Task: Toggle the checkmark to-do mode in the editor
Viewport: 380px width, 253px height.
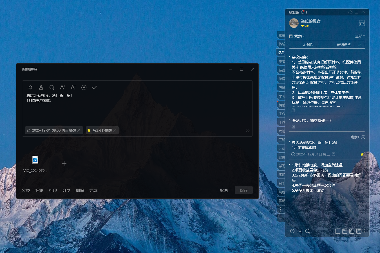Action: pyautogui.click(x=95, y=87)
